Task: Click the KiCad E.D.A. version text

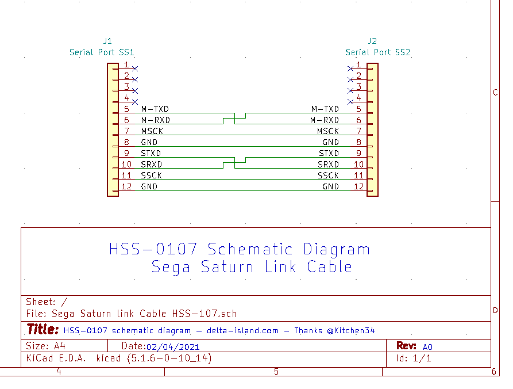Action: (119, 358)
